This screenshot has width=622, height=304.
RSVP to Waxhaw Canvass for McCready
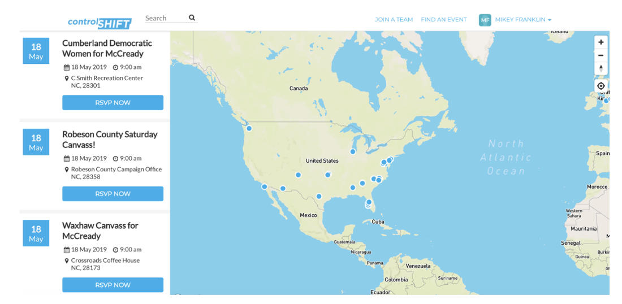click(x=113, y=285)
